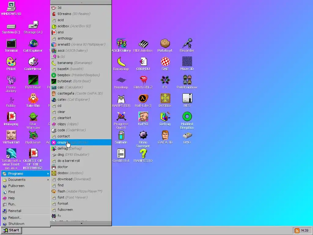The image size is (313, 235).
Task: Select 'do a barrel roll' entry
Action: point(81,161)
